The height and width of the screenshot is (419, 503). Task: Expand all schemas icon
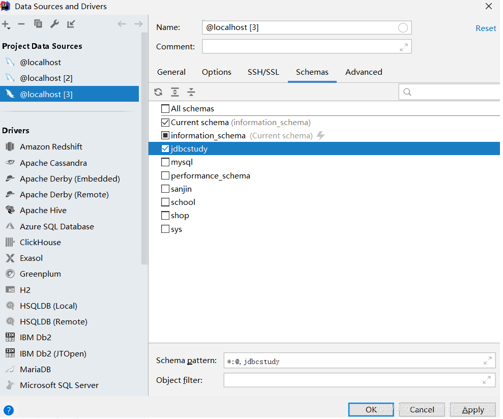click(175, 92)
